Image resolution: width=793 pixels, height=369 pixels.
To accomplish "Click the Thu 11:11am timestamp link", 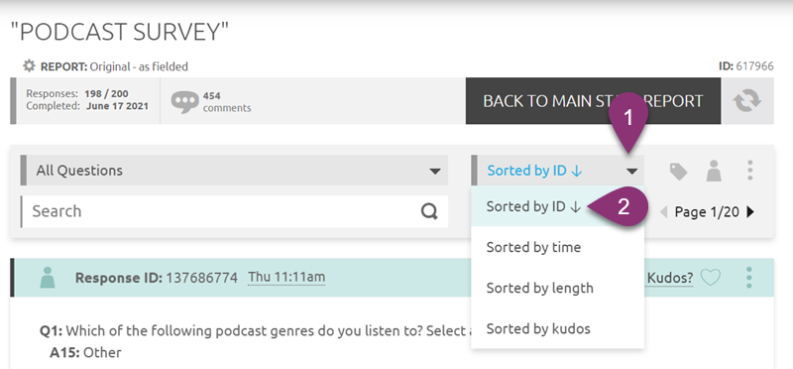I will 286,277.
